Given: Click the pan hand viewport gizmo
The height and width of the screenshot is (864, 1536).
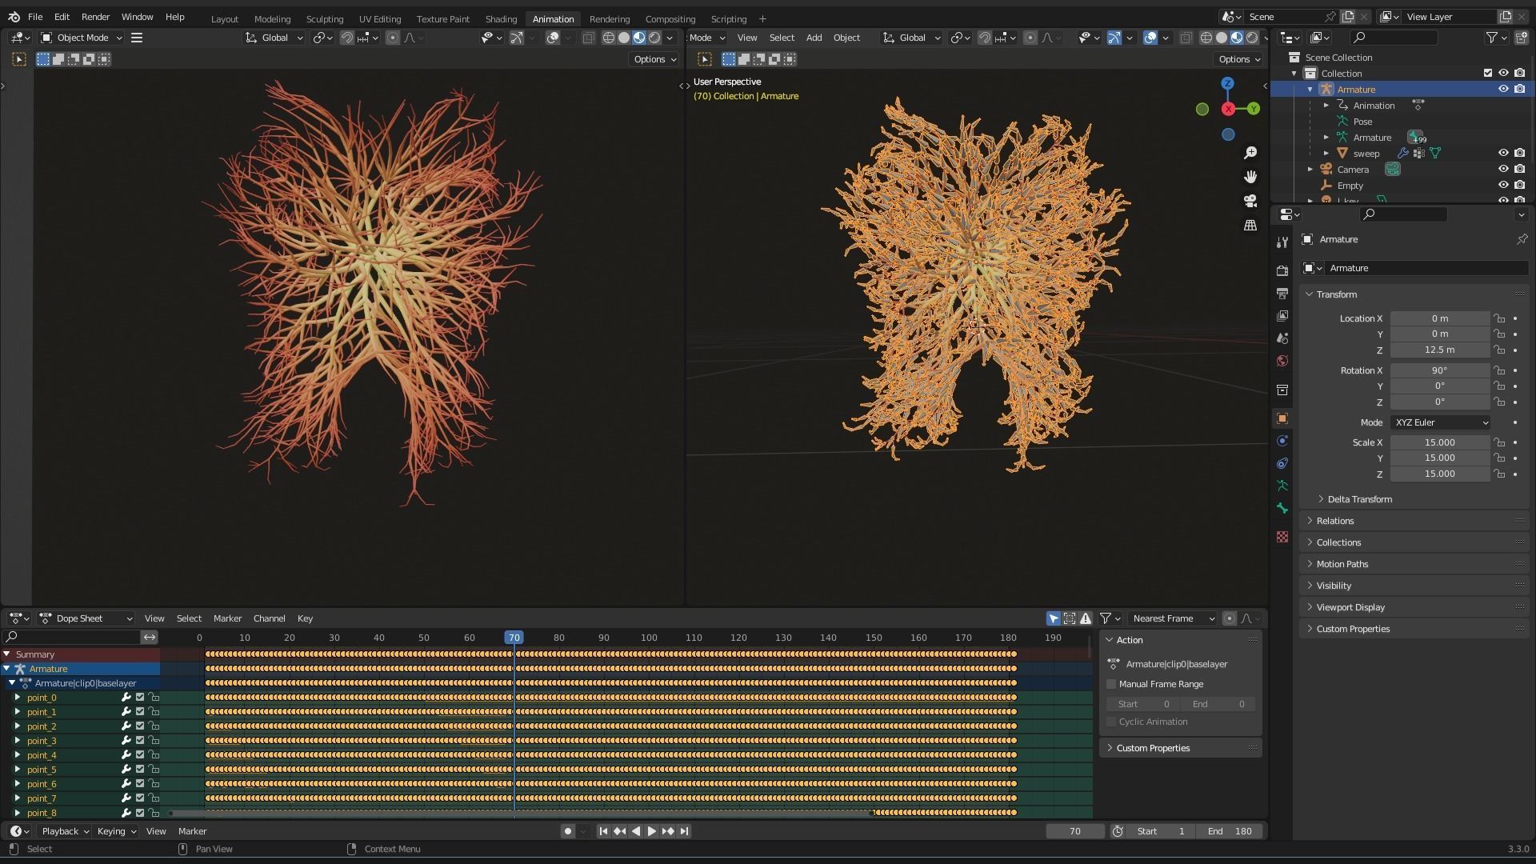Looking at the screenshot, I should coord(1250,177).
